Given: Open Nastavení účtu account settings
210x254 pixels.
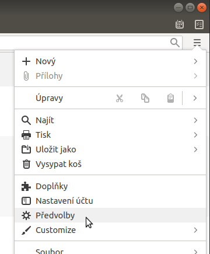Looking at the screenshot, I should coord(110,201).
